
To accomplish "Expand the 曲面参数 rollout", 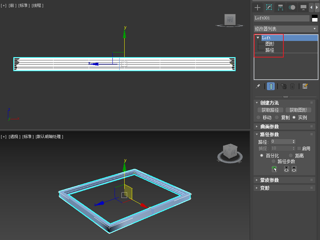I will [x=269, y=126].
